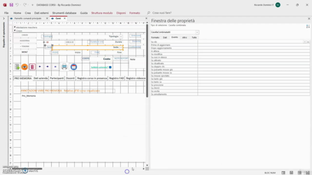The width and height of the screenshot is (312, 175).
Task: Close the Pannello comandi principale tab
Action: tap(47, 18)
